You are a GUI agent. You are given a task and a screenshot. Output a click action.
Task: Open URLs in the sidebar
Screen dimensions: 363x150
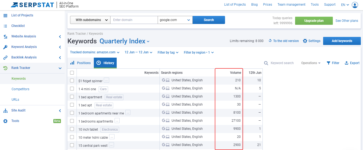[15, 100]
